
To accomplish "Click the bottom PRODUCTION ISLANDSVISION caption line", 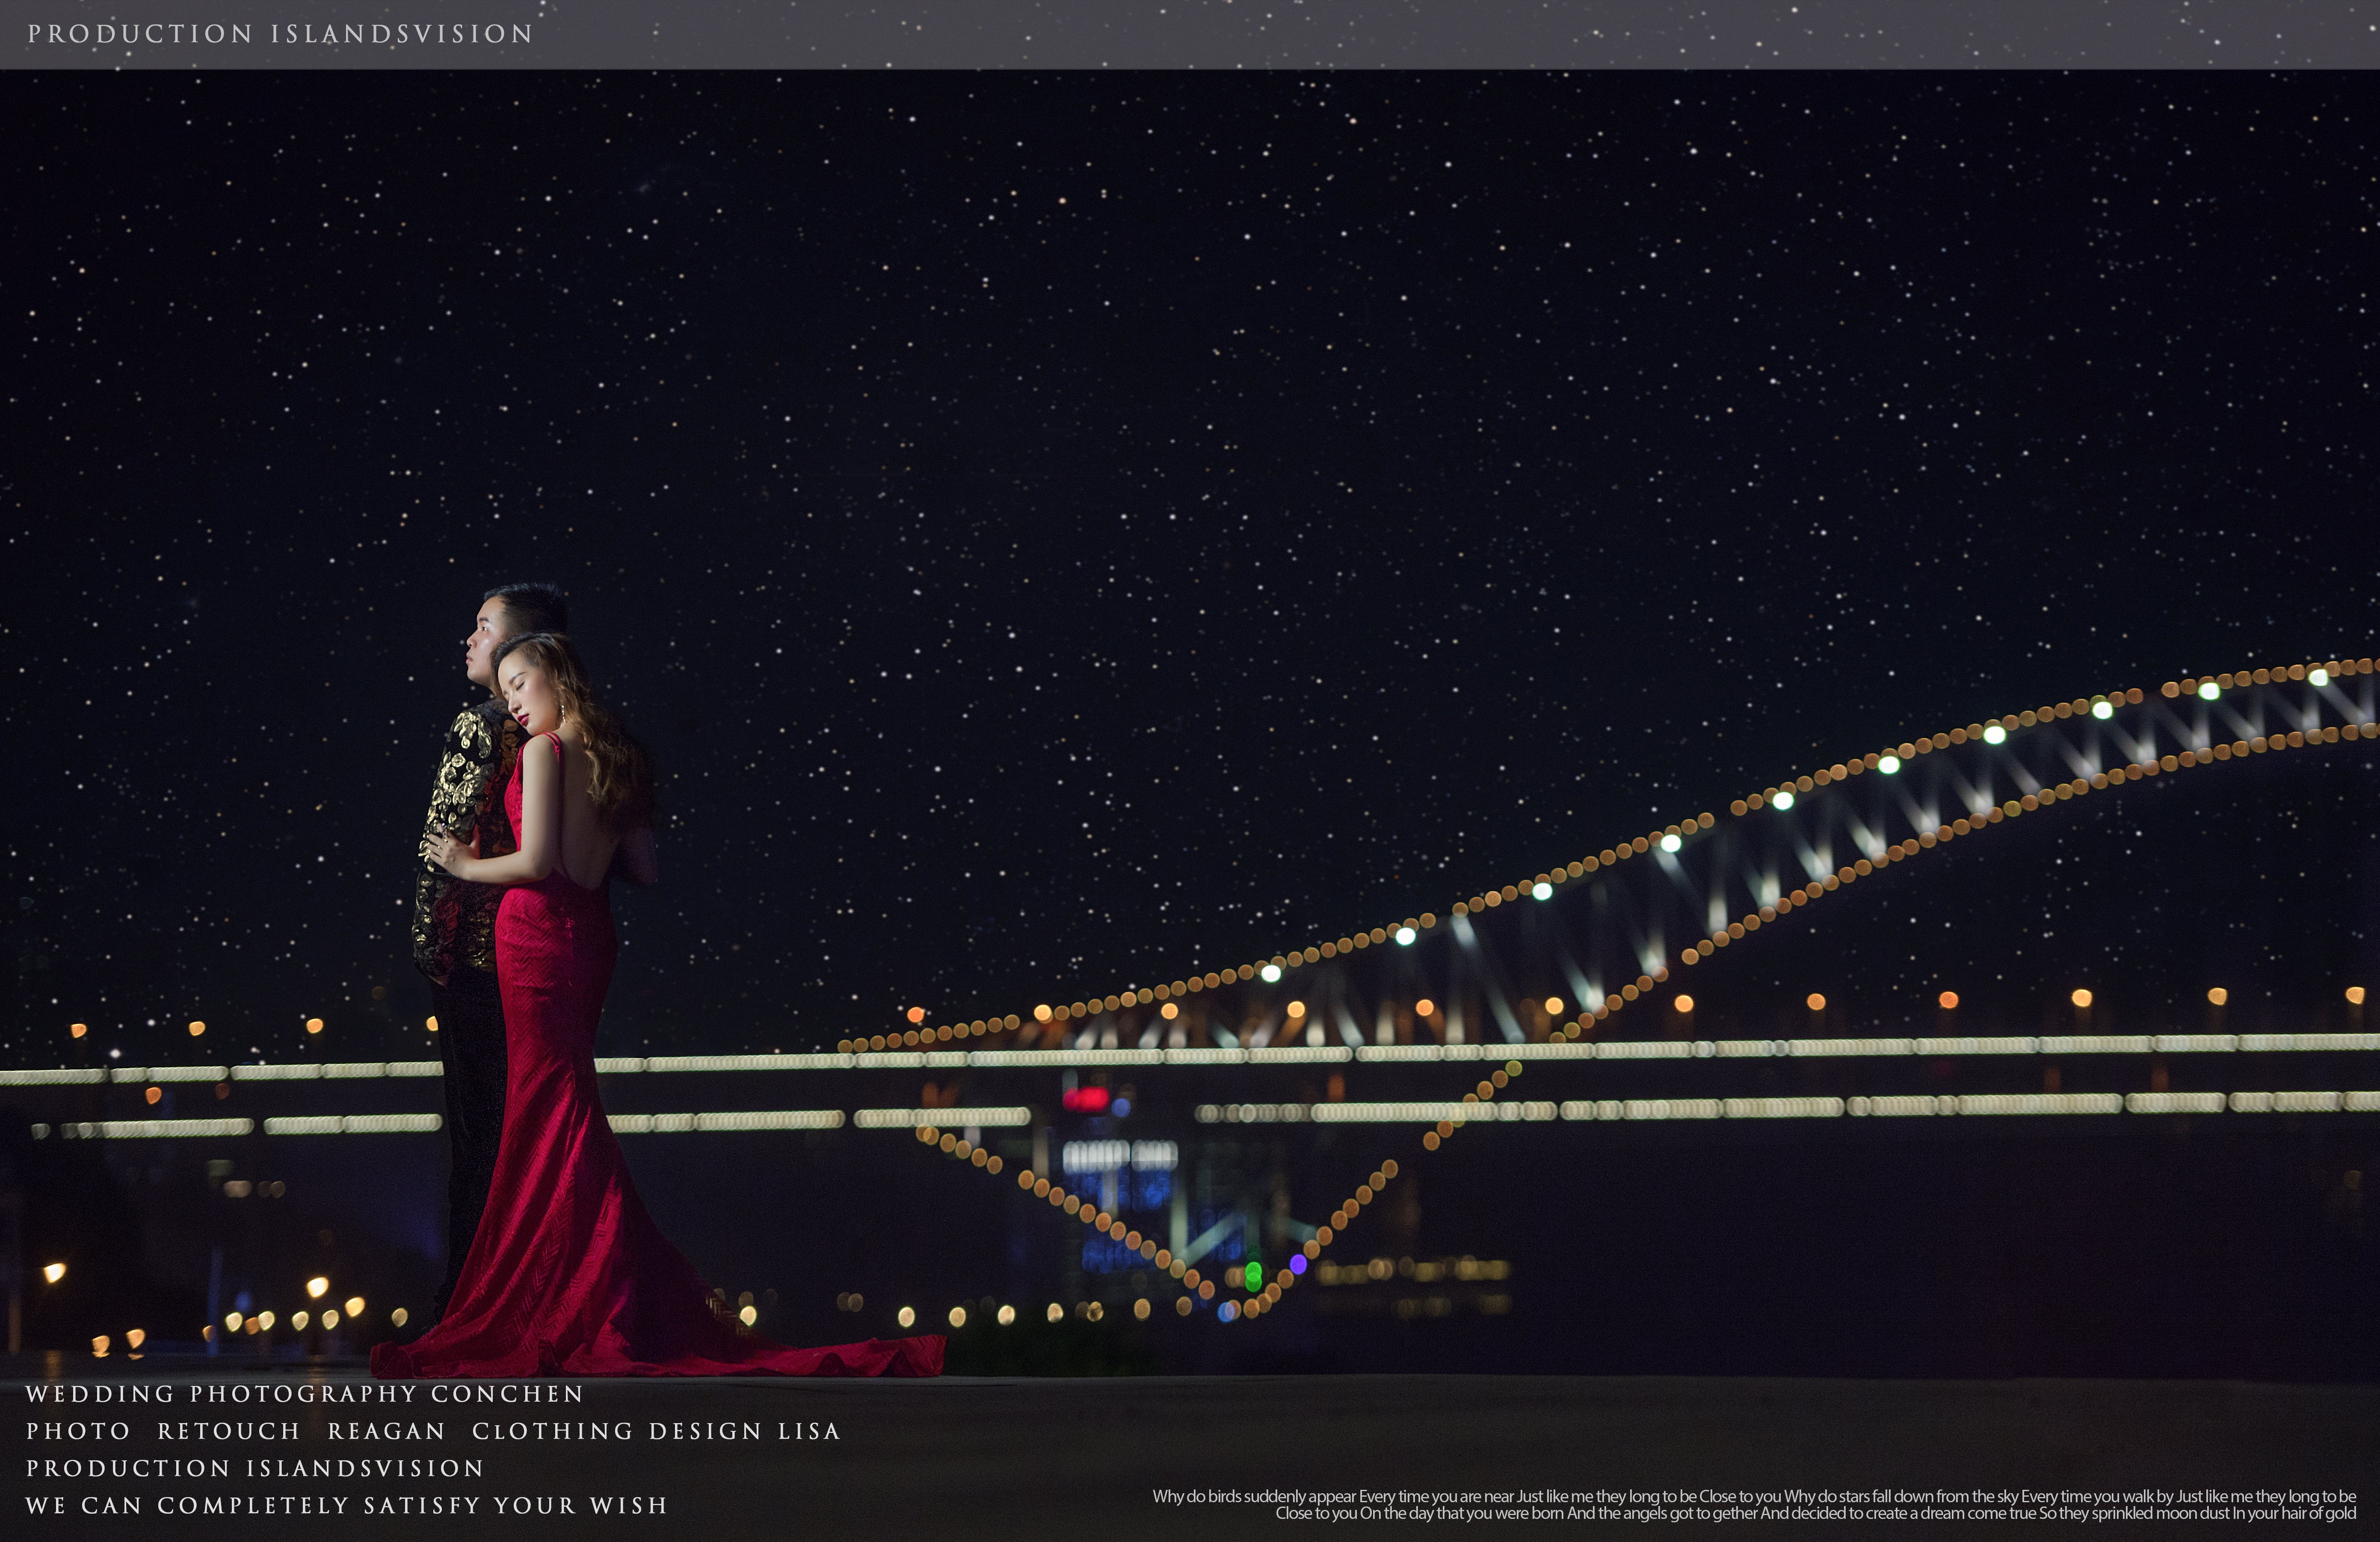I will [x=255, y=1468].
